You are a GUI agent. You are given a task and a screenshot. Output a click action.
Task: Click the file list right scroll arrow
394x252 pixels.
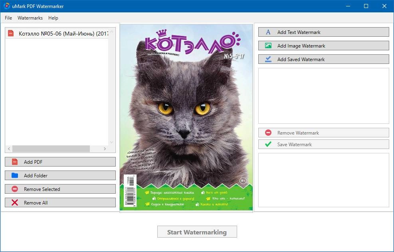[x=105, y=149]
